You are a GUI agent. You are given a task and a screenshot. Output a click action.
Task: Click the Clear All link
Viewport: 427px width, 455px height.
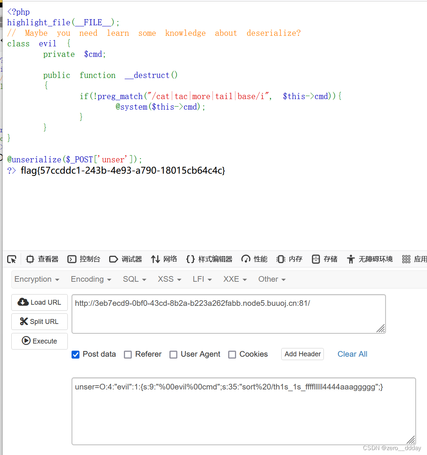(352, 354)
